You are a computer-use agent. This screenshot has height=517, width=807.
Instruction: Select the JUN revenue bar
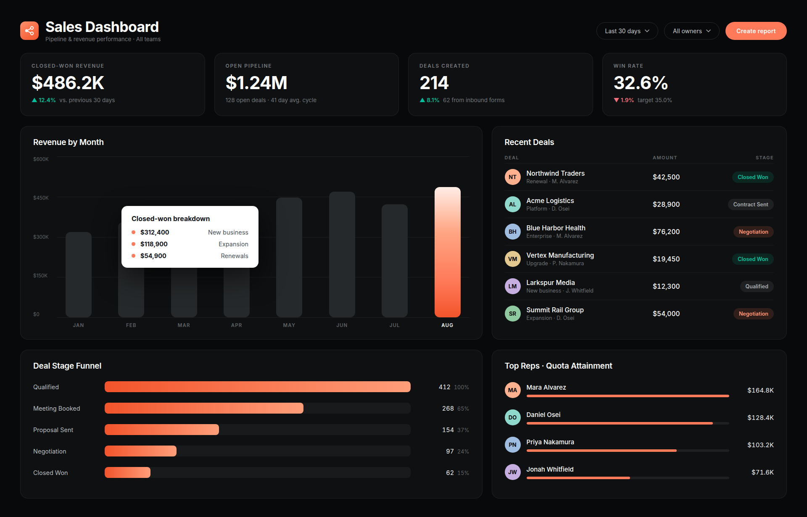tap(342, 254)
